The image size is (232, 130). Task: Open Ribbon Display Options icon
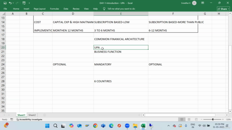click(x=203, y=3)
